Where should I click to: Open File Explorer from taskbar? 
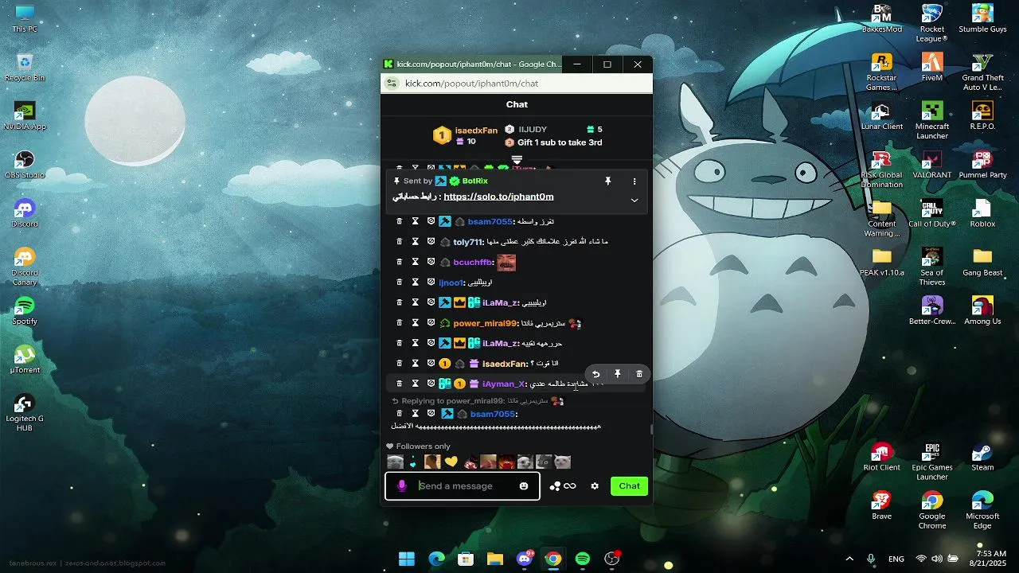coord(494,559)
